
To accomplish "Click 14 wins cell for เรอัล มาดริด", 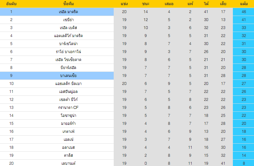I will [x=146, y=12].
